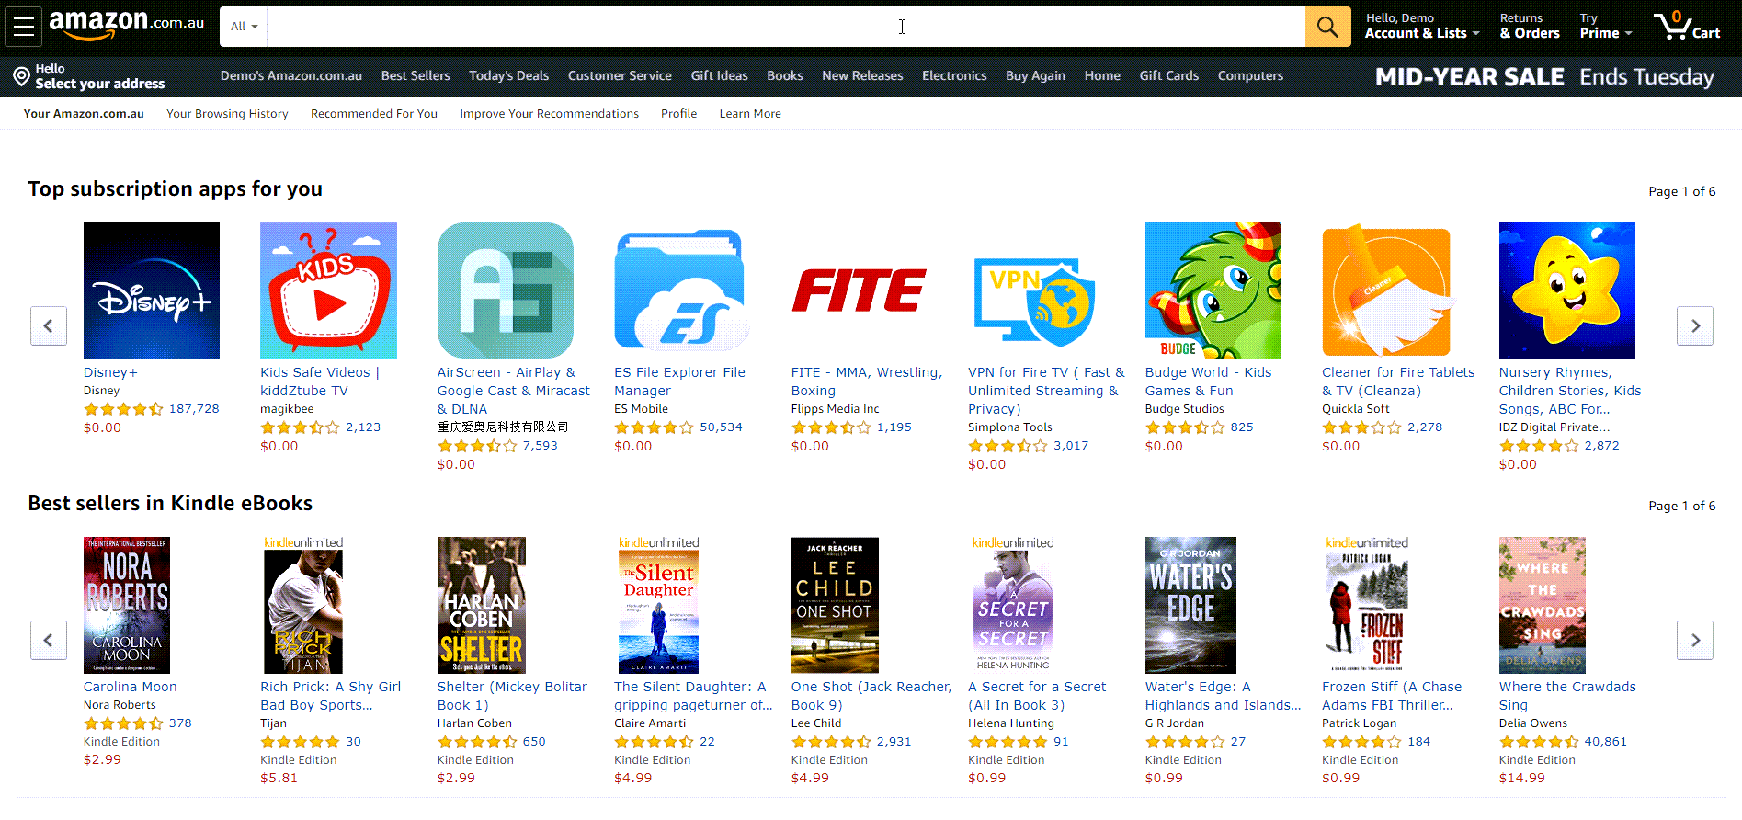Open One Shot Jack Reacher title link
The height and width of the screenshot is (820, 1742).
click(871, 696)
